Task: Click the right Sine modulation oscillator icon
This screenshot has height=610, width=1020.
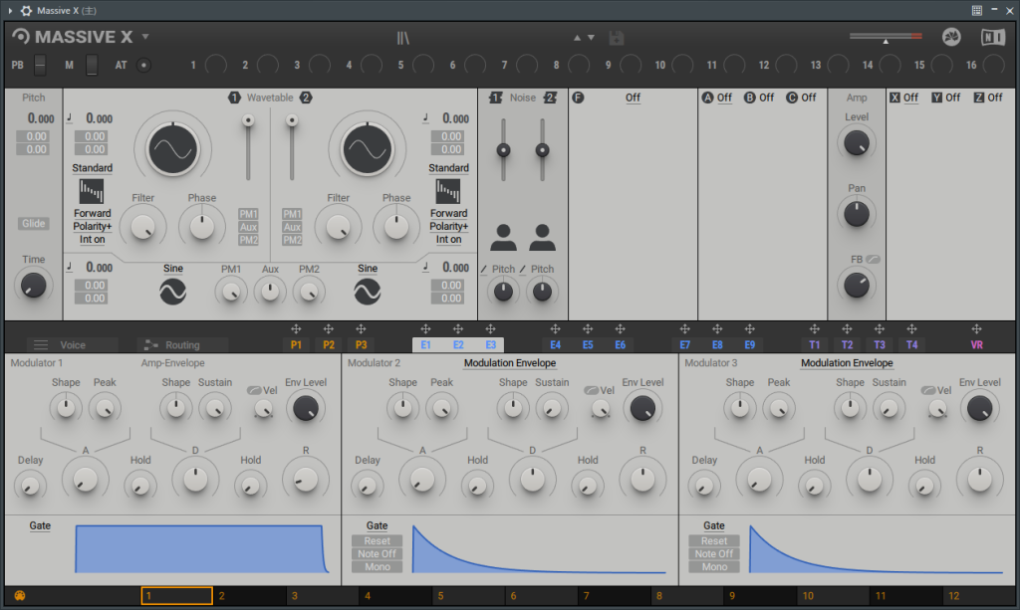Action: pos(368,292)
